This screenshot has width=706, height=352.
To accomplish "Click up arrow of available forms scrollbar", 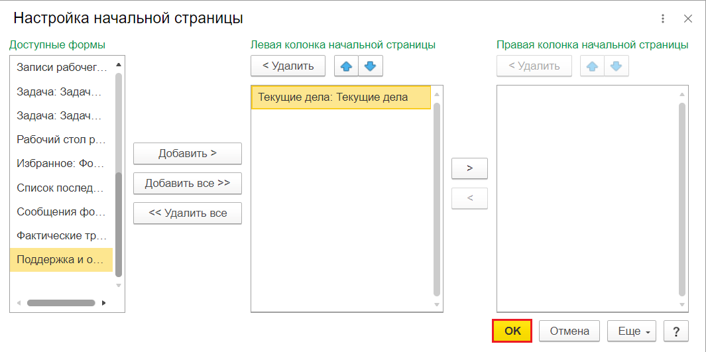I will click(119, 65).
